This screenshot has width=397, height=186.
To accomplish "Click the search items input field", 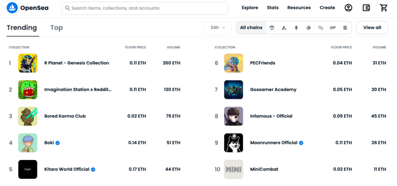I will coord(145,8).
